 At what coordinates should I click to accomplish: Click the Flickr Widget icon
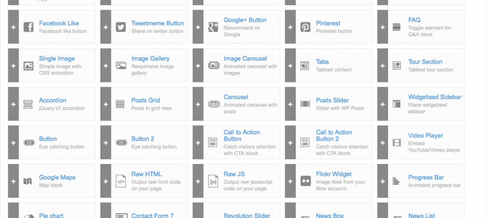[x=305, y=181]
